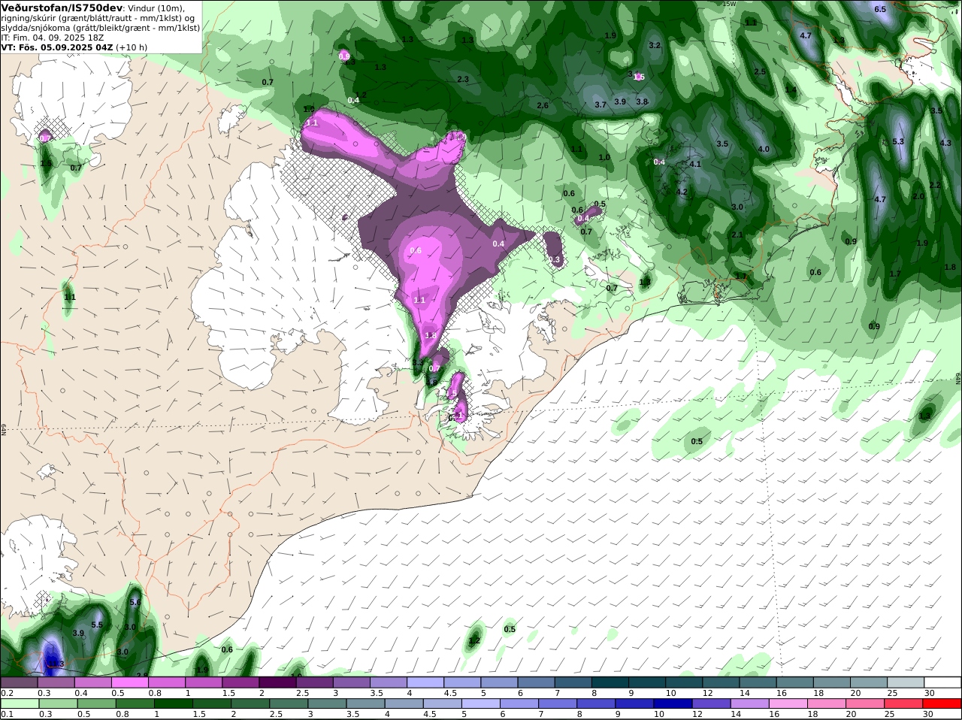Image resolution: width=962 pixels, height=720 pixels.
Task: Click the 6.5 precipitation value on the map
Action: (880, 9)
